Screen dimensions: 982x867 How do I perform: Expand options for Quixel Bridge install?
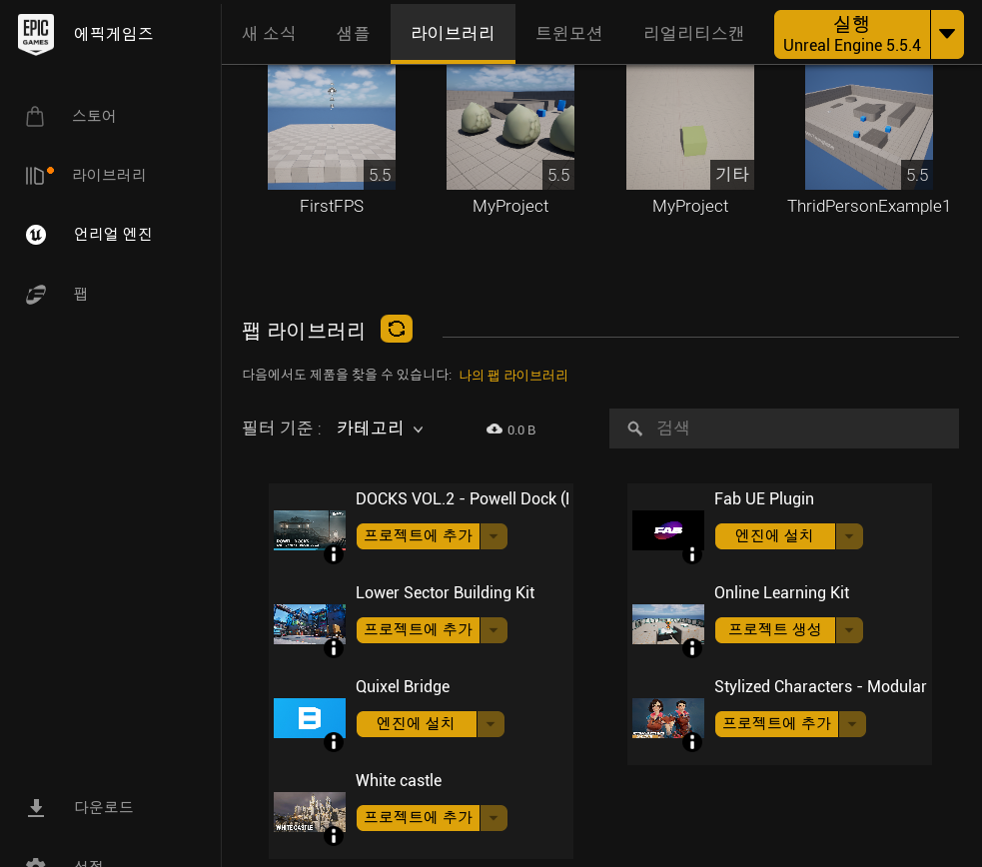click(491, 724)
